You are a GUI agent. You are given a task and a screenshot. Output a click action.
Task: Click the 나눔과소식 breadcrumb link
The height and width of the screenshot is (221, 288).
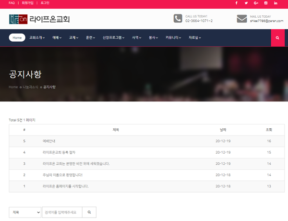point(30,87)
